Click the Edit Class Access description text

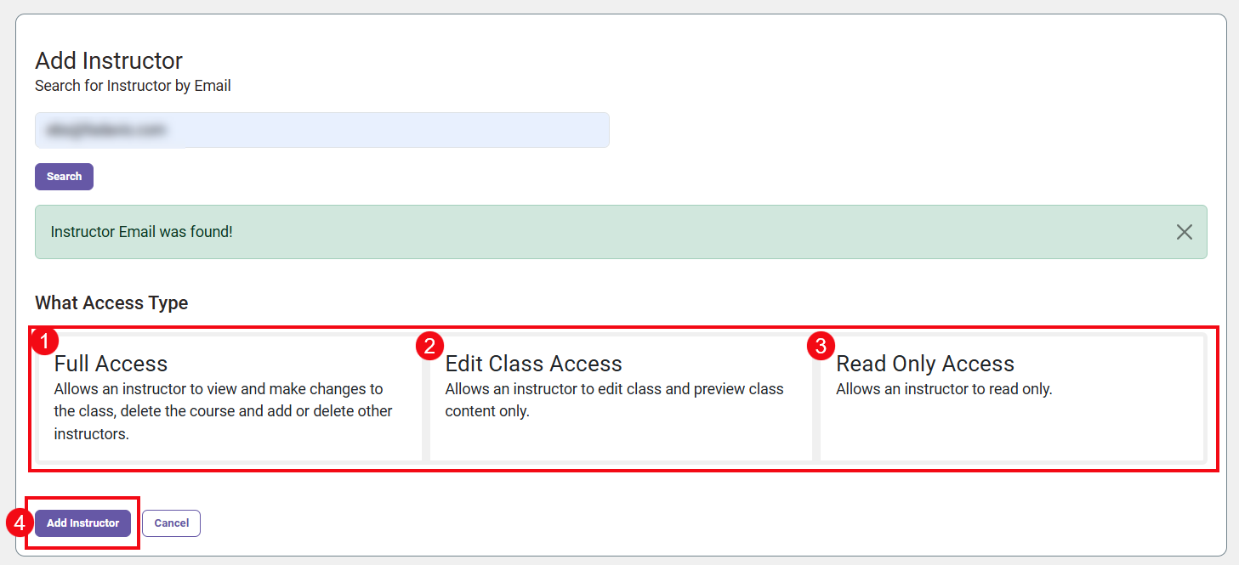click(x=614, y=400)
